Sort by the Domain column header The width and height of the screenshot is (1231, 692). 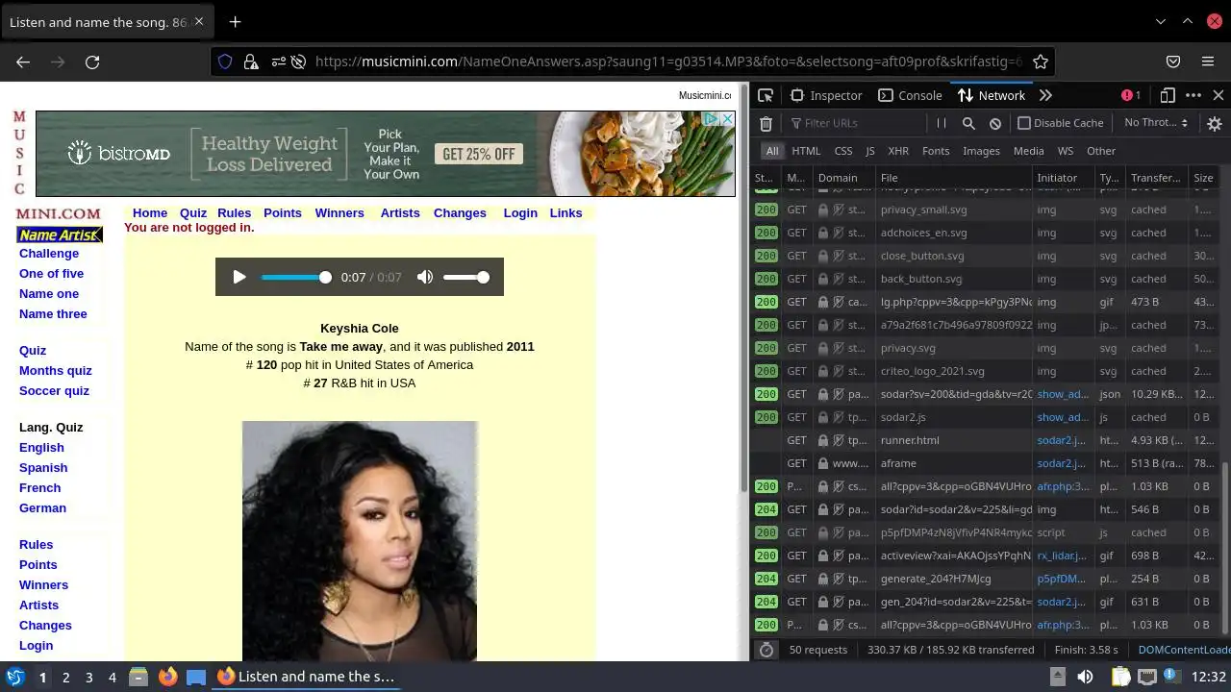click(843, 178)
